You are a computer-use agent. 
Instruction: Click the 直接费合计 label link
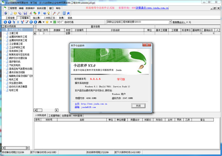coord(179,22)
